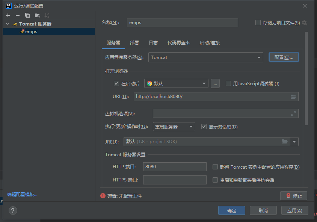Click the browser ellipsis button

(x=215, y=83)
